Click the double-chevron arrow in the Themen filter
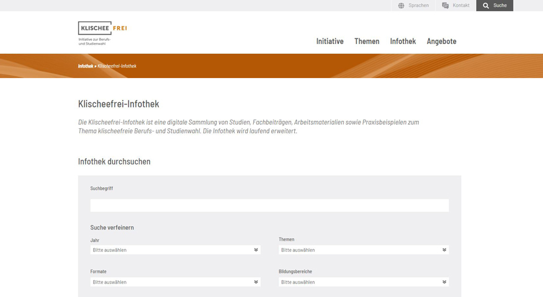Image resolution: width=543 pixels, height=297 pixels. click(x=444, y=250)
